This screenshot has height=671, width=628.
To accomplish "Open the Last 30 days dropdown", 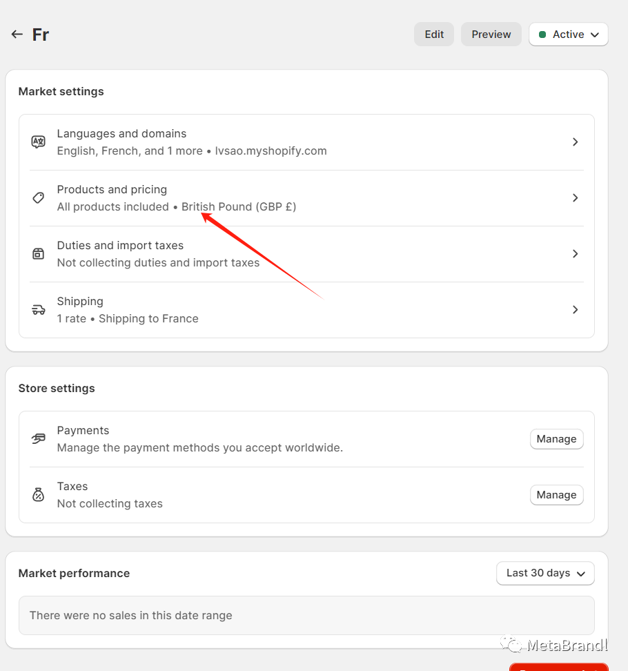I will click(x=545, y=573).
